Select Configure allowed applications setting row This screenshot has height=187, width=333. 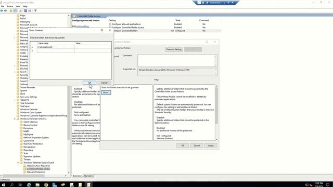tap(165, 24)
